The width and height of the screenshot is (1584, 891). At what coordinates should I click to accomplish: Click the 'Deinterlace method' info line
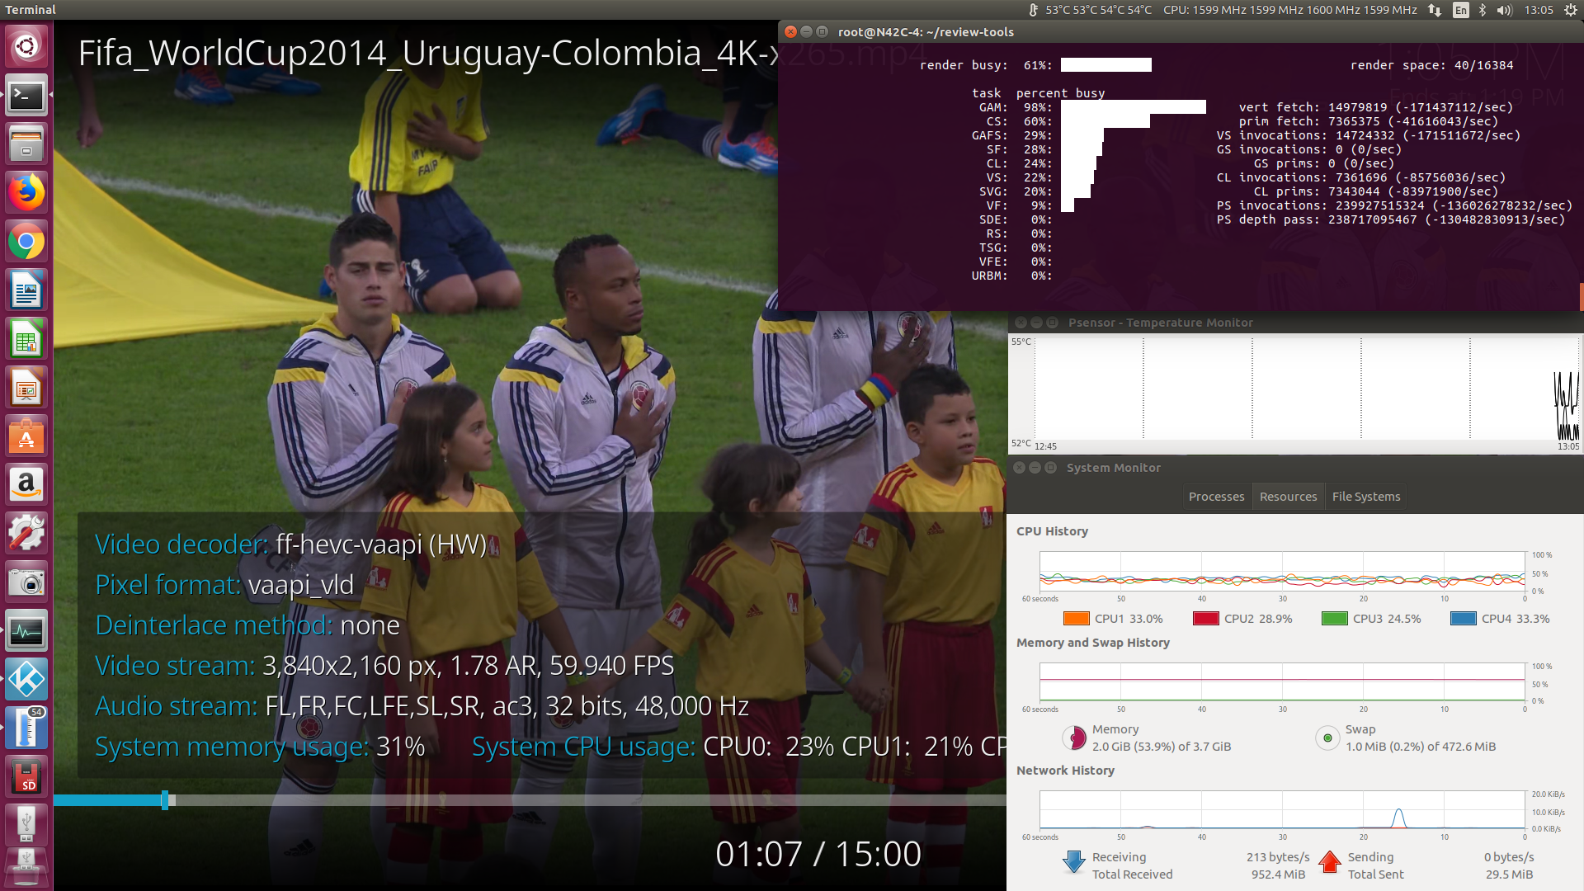click(x=247, y=625)
